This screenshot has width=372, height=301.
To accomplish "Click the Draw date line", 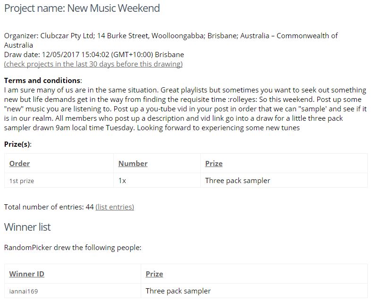I will point(94,55).
